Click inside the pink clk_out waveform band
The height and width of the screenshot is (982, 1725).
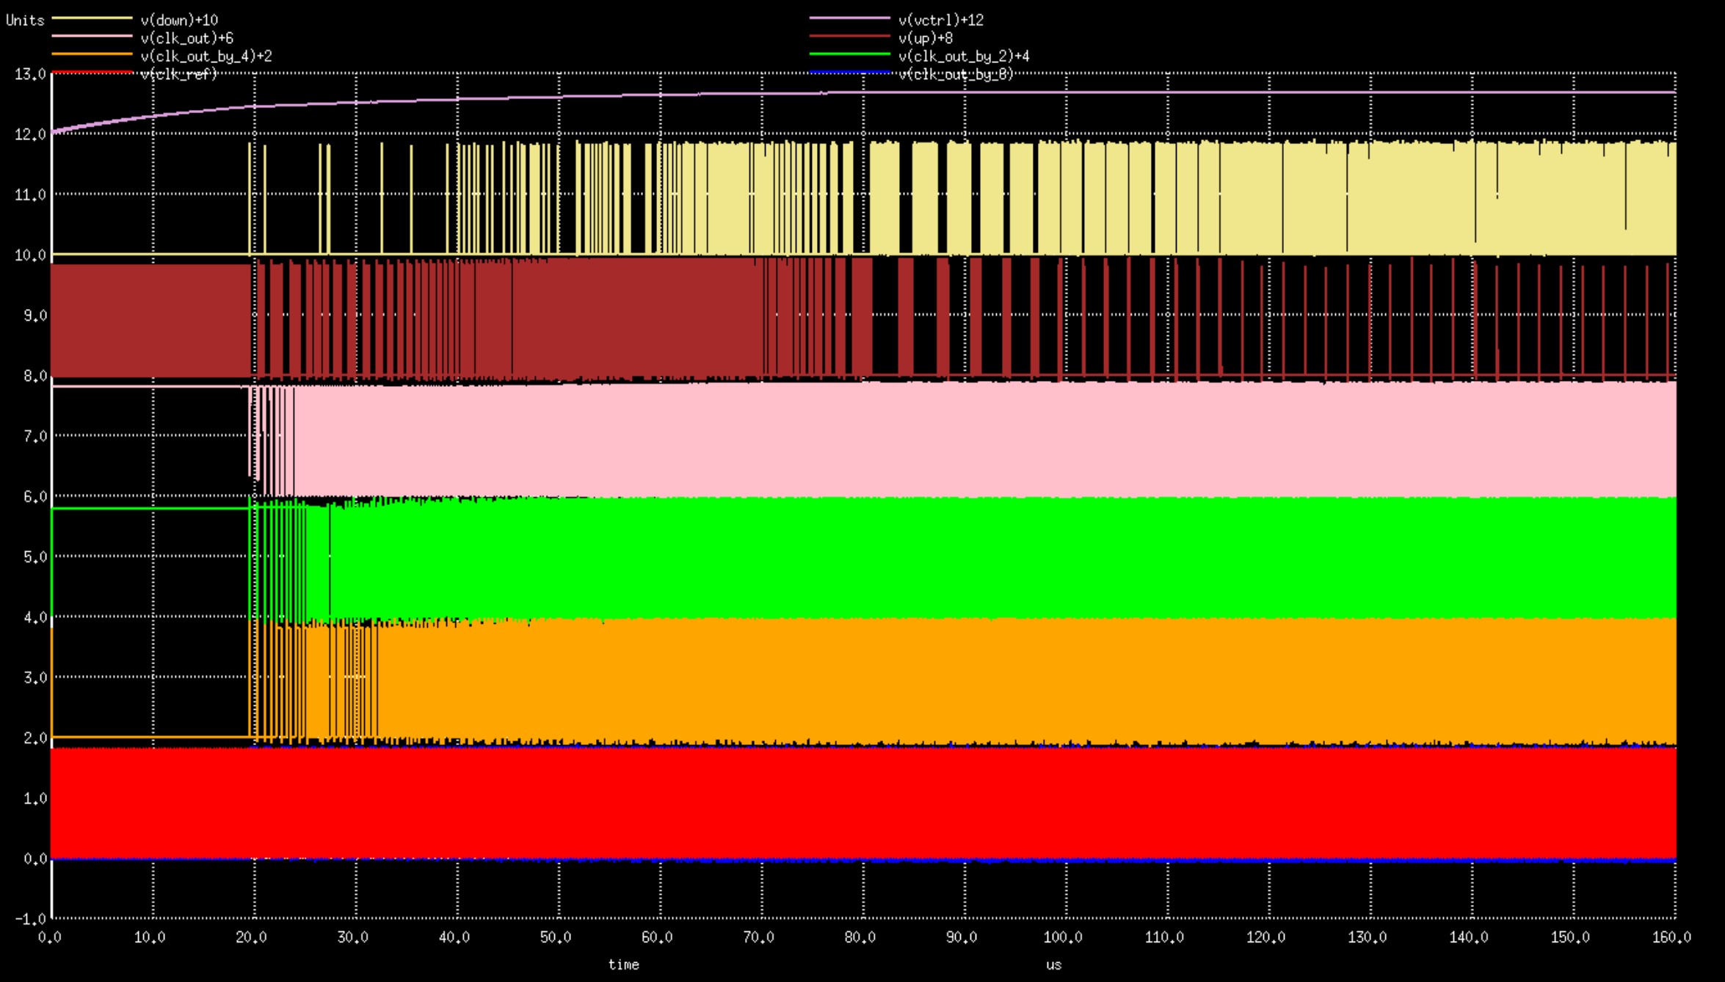tap(954, 440)
